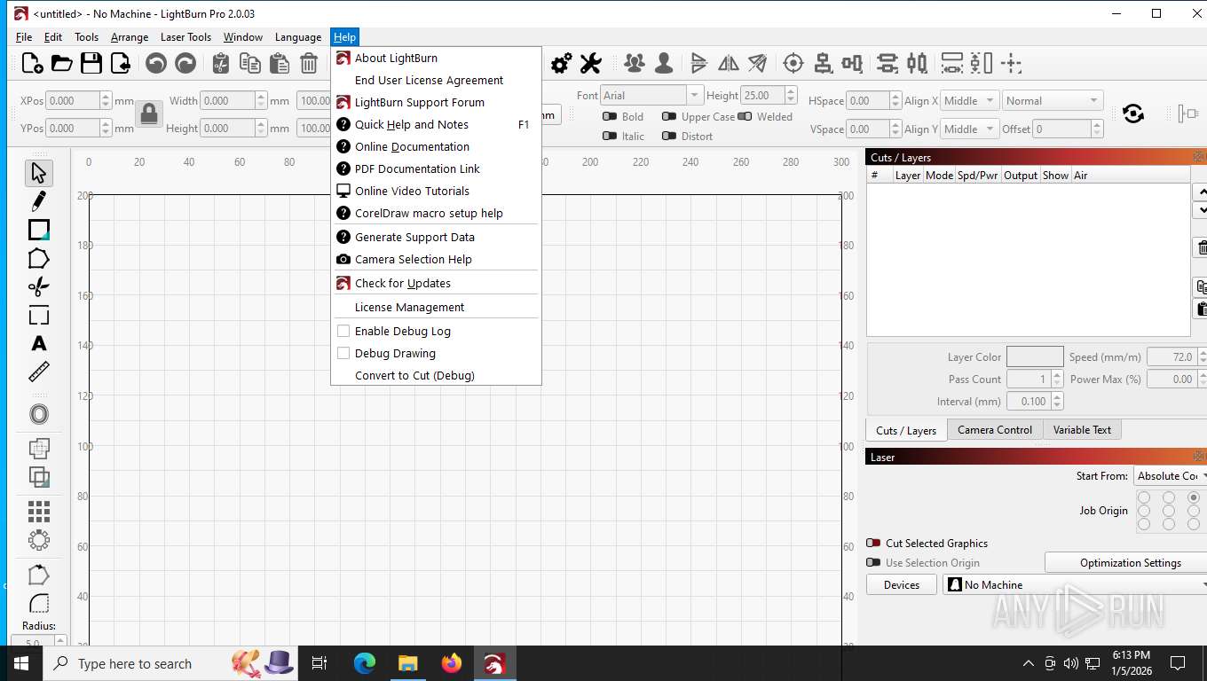The image size is (1207, 681).
Task: Click the Delete trash can icon in toolbar
Action: point(309,63)
